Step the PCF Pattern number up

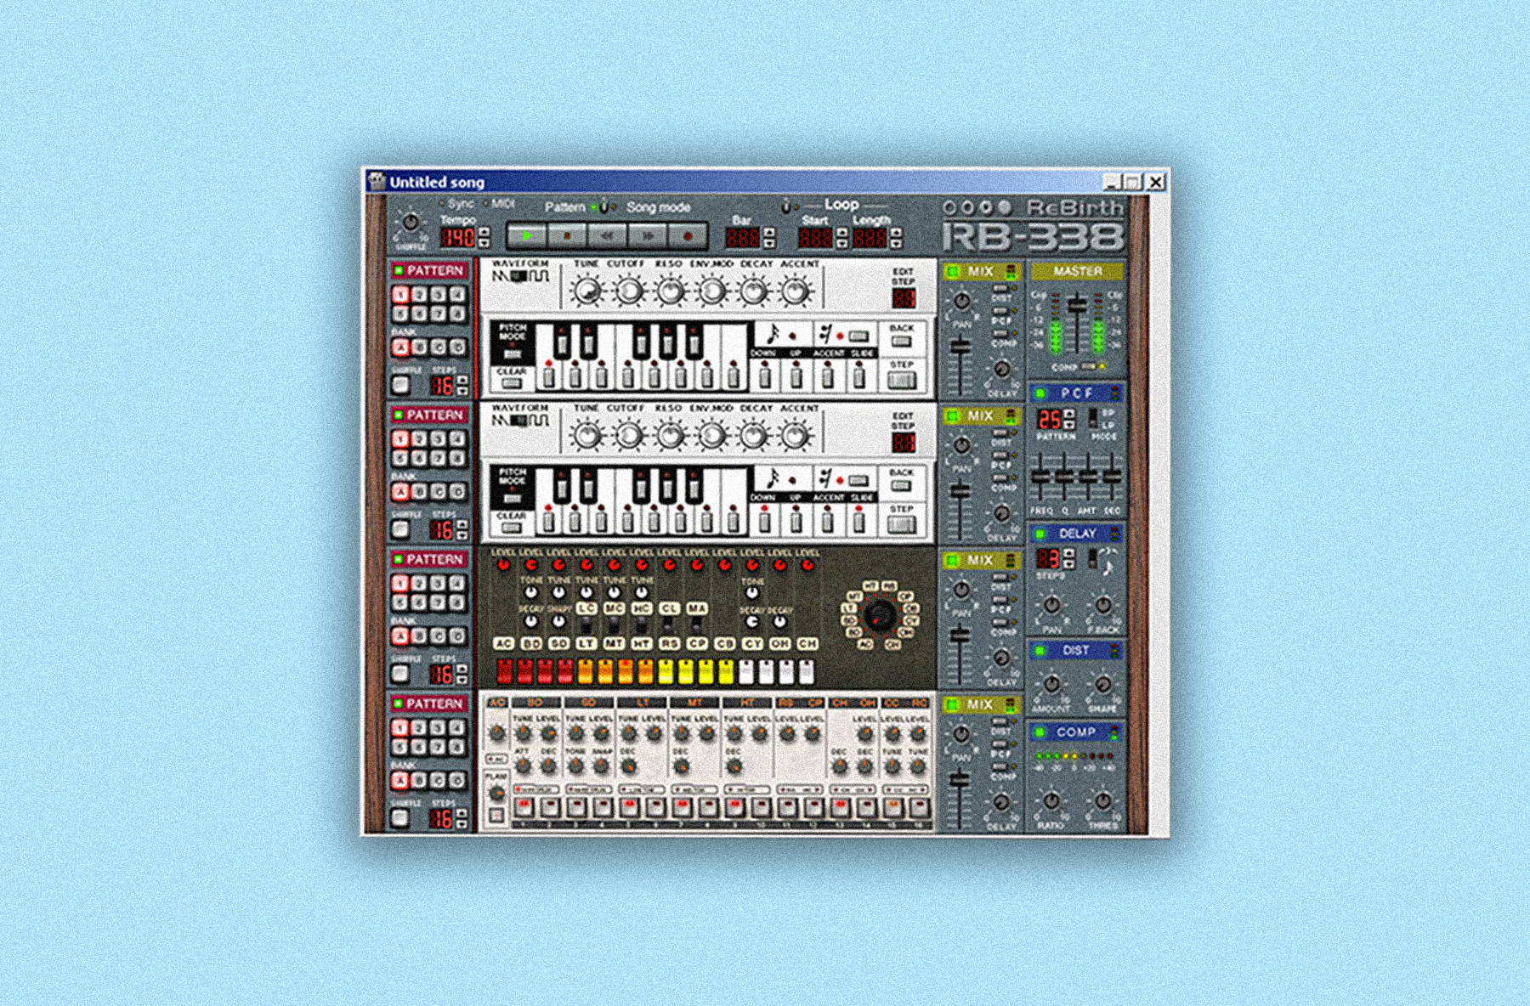coord(1069,414)
